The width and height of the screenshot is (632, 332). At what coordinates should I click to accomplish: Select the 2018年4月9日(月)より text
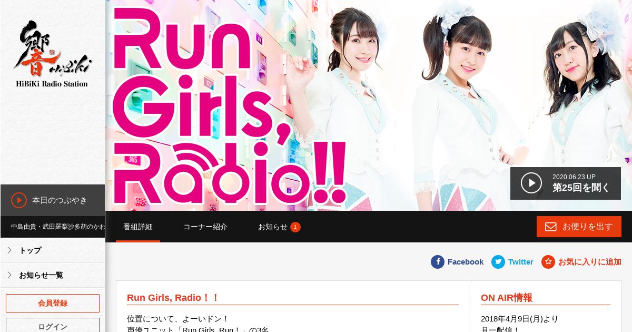point(519,319)
